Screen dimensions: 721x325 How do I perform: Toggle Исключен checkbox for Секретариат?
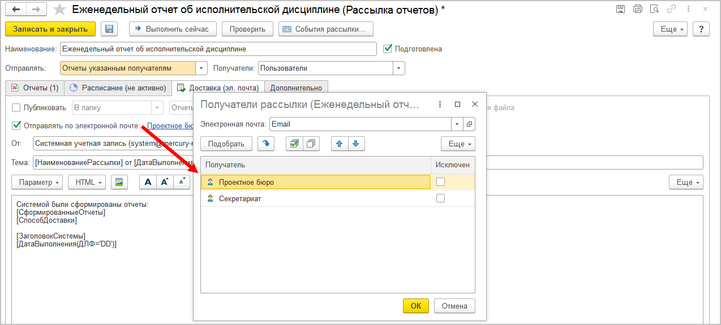(x=440, y=198)
